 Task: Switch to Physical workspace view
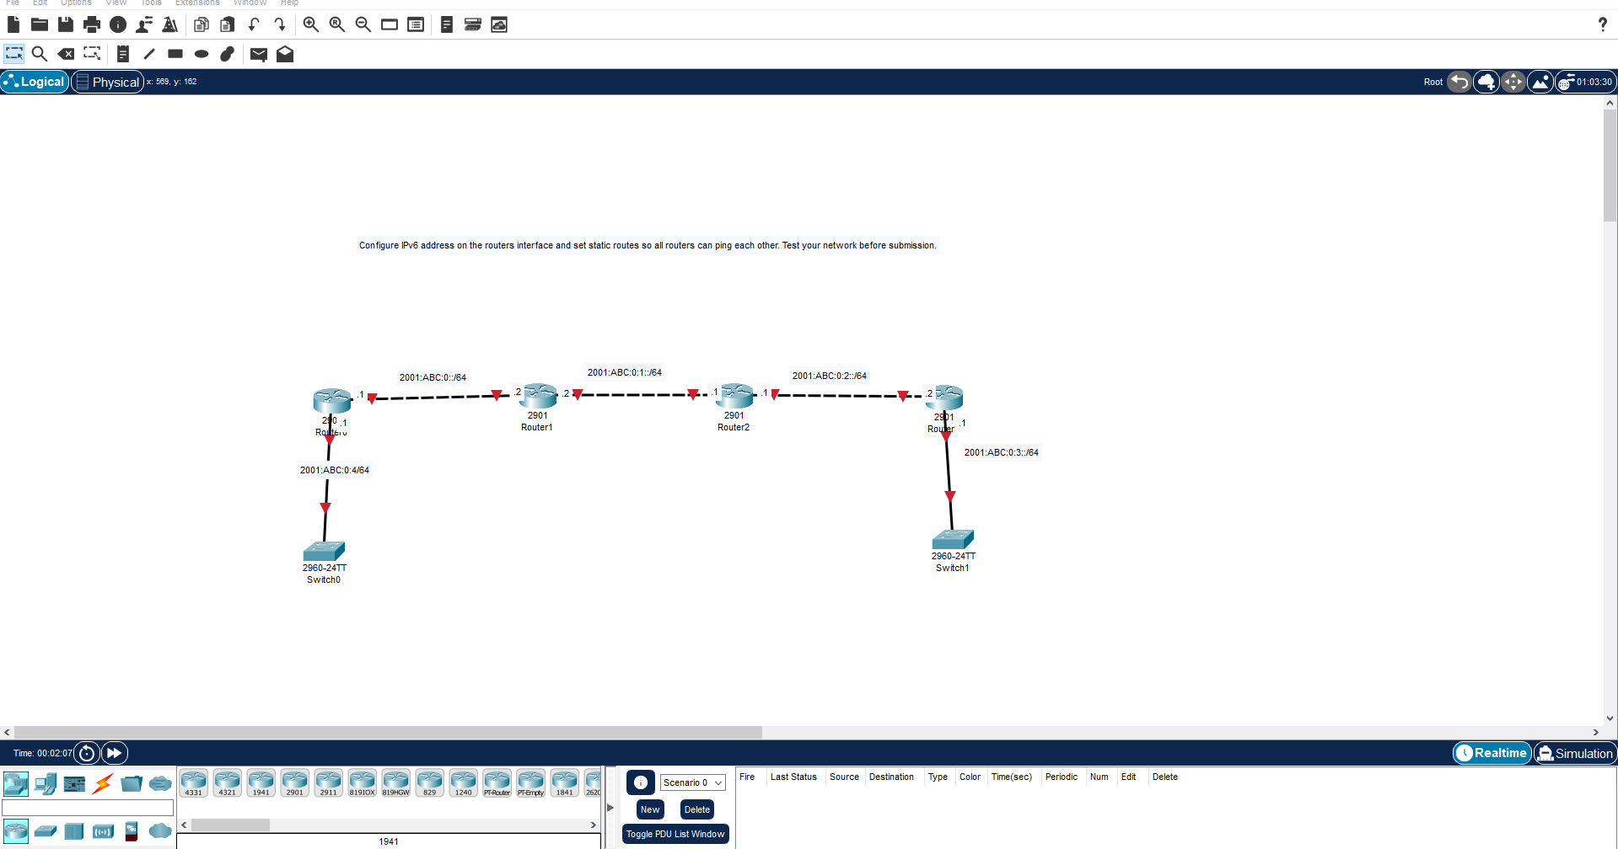(x=108, y=82)
